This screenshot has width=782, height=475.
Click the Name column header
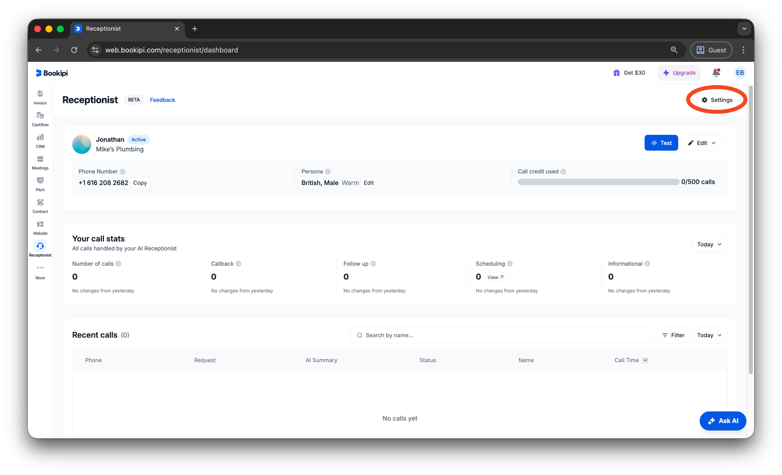point(526,360)
